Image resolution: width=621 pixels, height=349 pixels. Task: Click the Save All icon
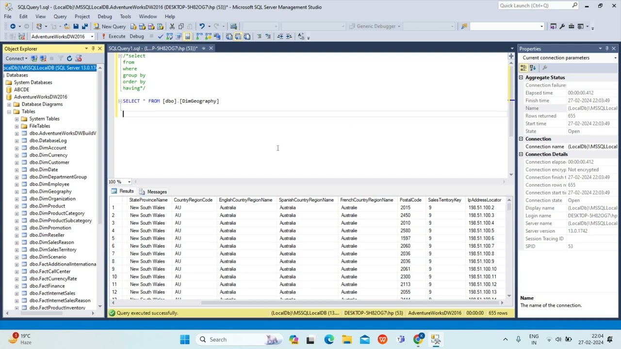tap(84, 26)
